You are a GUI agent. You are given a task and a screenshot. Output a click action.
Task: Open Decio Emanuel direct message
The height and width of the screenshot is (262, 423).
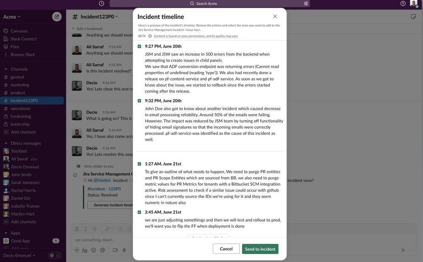click(25, 167)
